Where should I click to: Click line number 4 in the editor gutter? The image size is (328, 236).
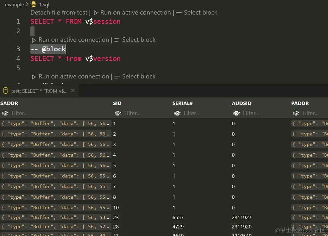click(18, 59)
